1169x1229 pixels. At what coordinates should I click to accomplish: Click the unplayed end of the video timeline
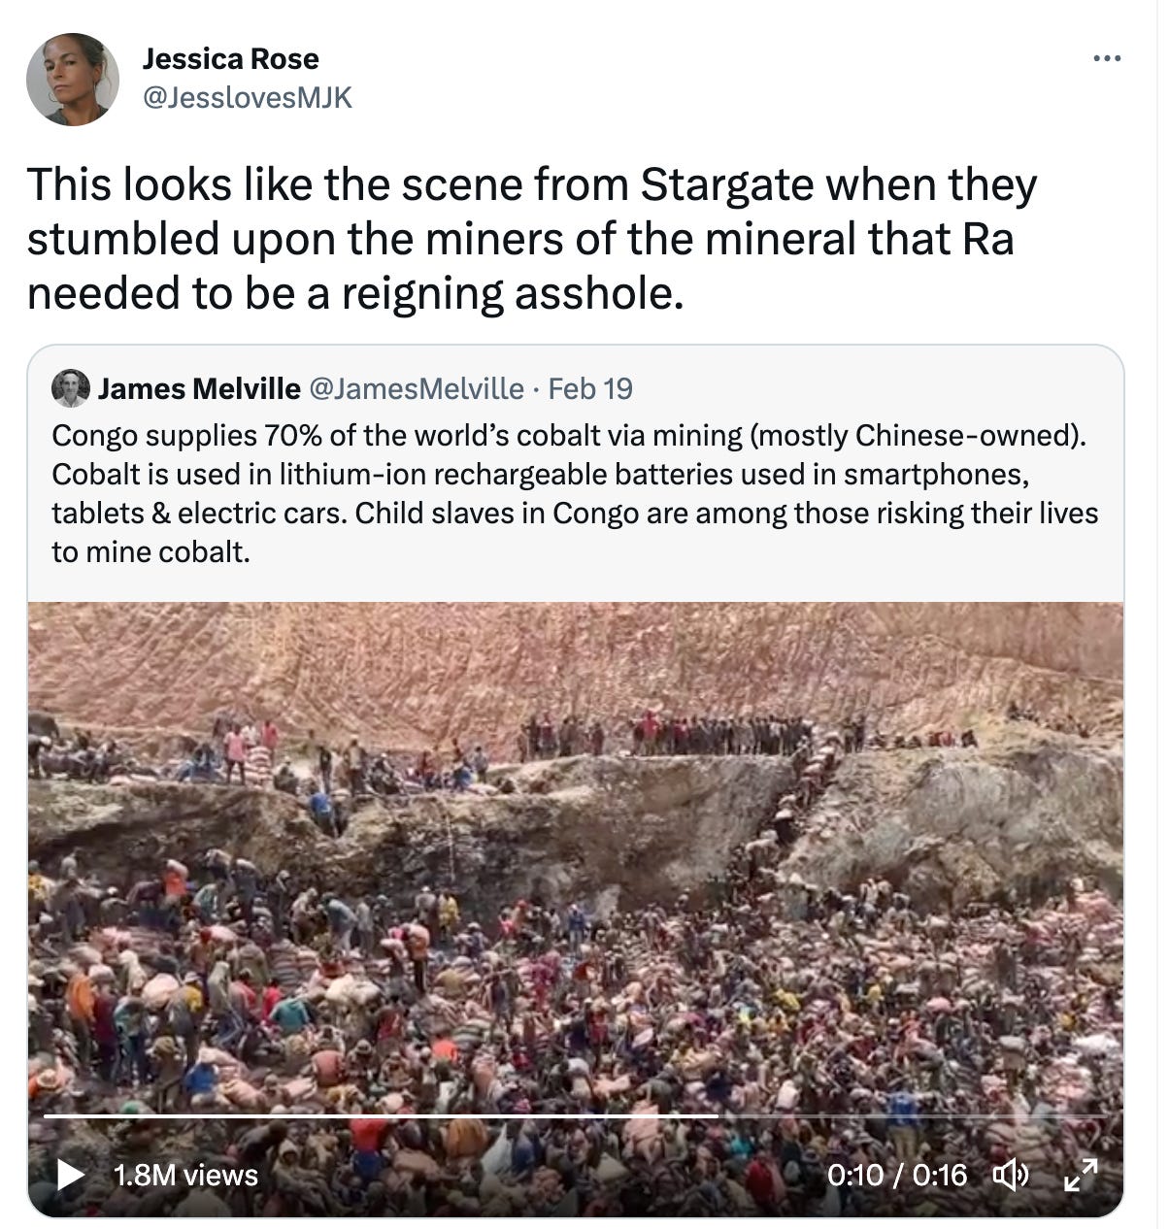tap(920, 1116)
